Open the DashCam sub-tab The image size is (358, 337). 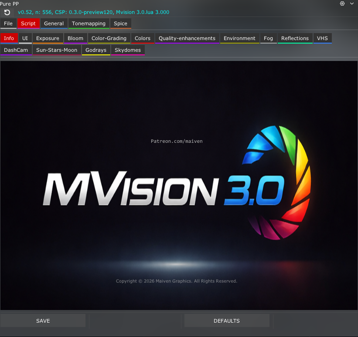16,50
